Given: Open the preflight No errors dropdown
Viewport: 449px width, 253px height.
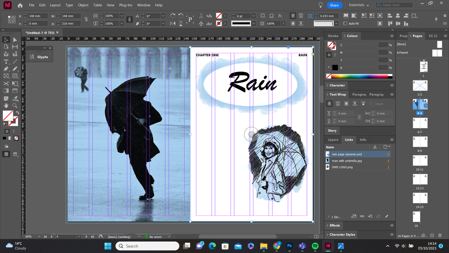Looking at the screenshot, I should click(169, 237).
